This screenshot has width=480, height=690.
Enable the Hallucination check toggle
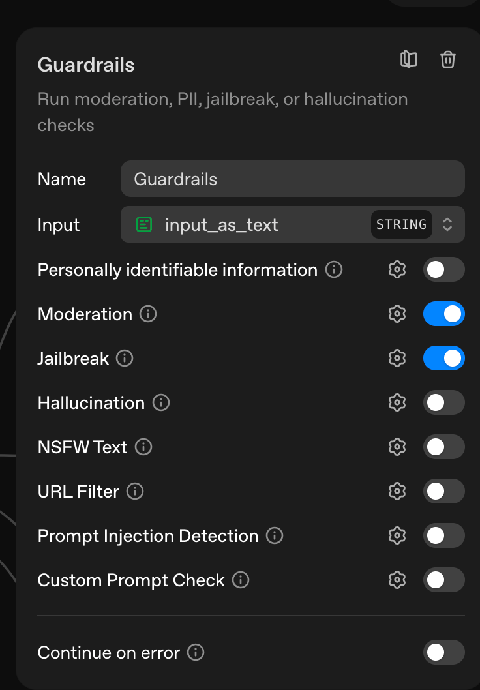click(443, 403)
